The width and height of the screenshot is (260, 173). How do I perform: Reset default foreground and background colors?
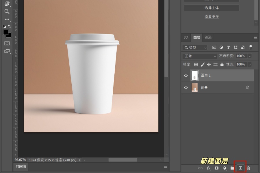click(x=4, y=26)
